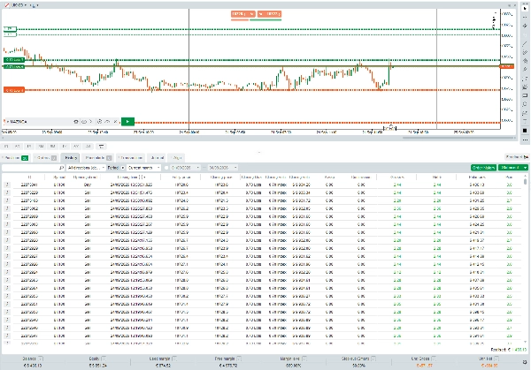Image resolution: width=531 pixels, height=370 pixels.
Task: Open the three-dots menu at the bottom of the right toolbar
Action: click(x=525, y=140)
